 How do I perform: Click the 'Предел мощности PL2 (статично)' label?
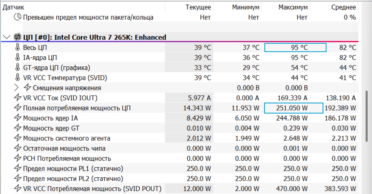[x=73, y=179]
